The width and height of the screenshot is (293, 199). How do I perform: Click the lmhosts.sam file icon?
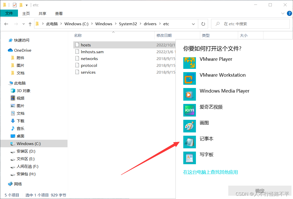click(x=77, y=52)
